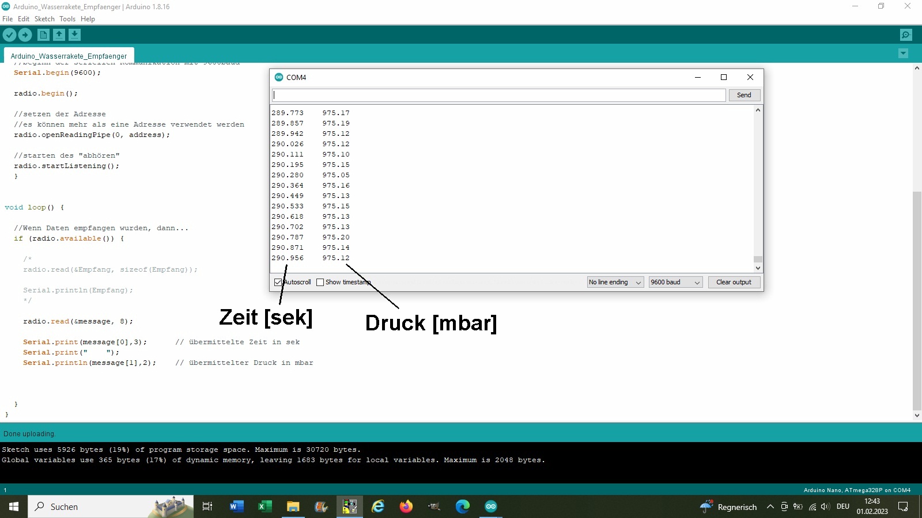Select the Arduino_Wasserrakete_Empfaenger tab
This screenshot has height=518, width=922.
coord(69,55)
